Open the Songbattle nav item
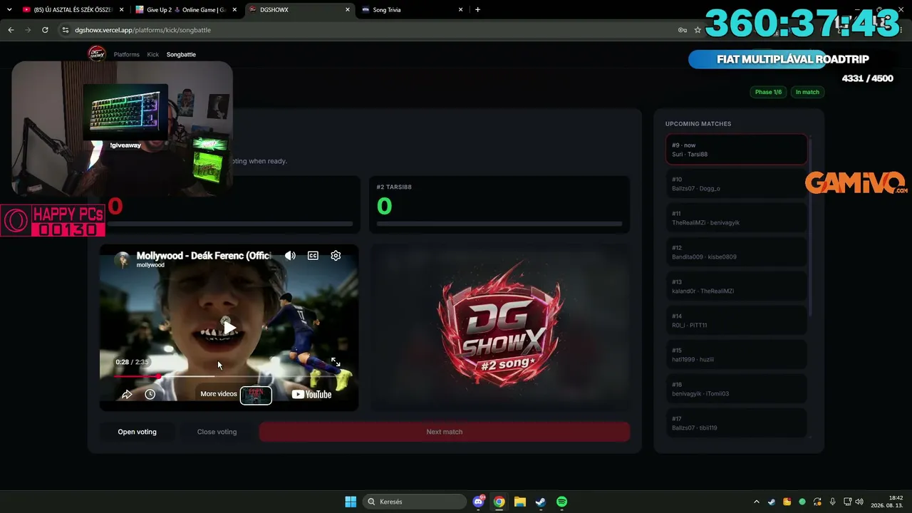 [x=181, y=54]
